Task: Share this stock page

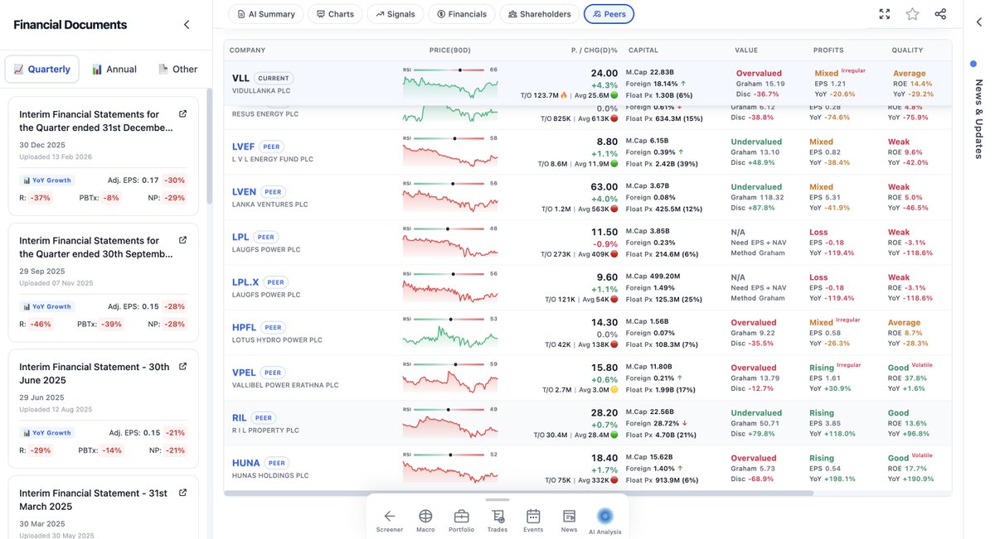Action: click(940, 14)
